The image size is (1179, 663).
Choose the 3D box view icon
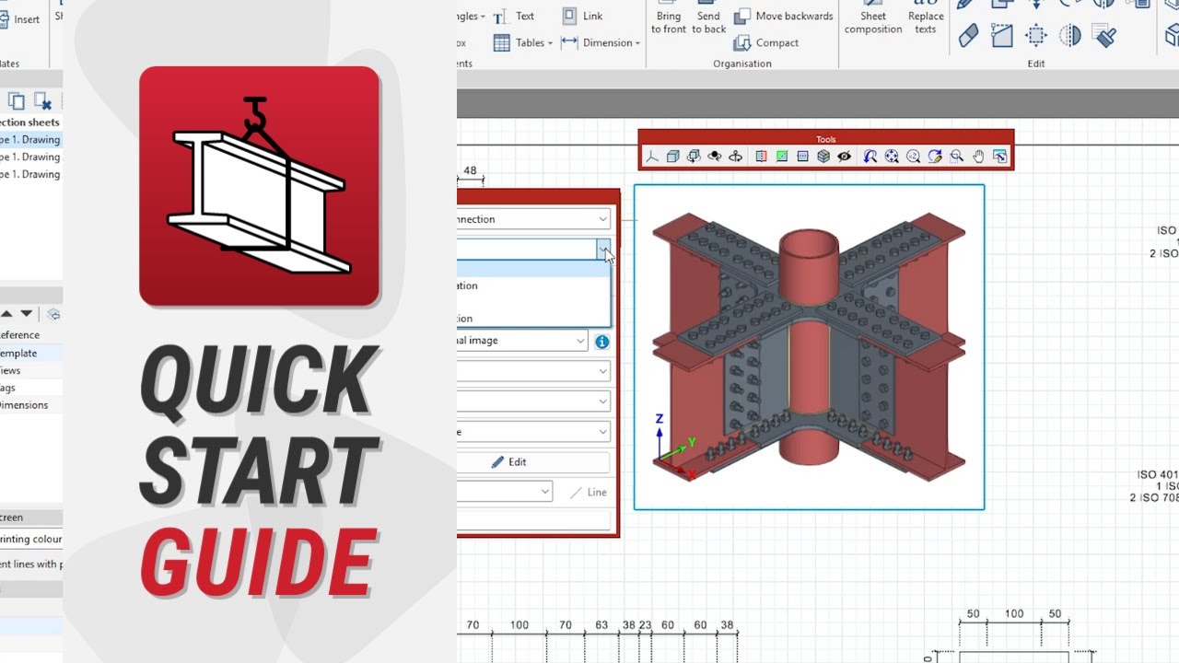click(672, 157)
